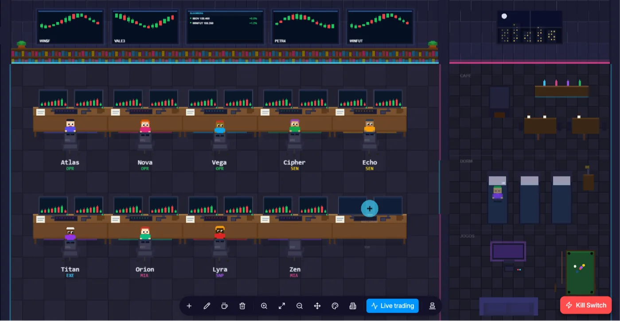Toggle the Live trading mode button
This screenshot has width=620, height=321.
[x=393, y=306]
